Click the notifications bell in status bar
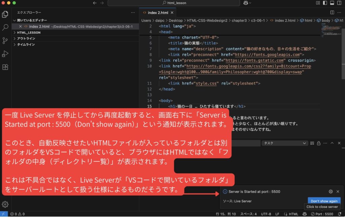 pos(339,214)
